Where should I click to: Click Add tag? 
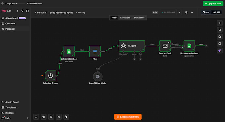tap(80, 13)
